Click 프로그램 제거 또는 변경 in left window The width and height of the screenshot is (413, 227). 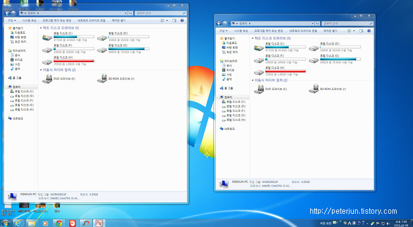click(57, 21)
